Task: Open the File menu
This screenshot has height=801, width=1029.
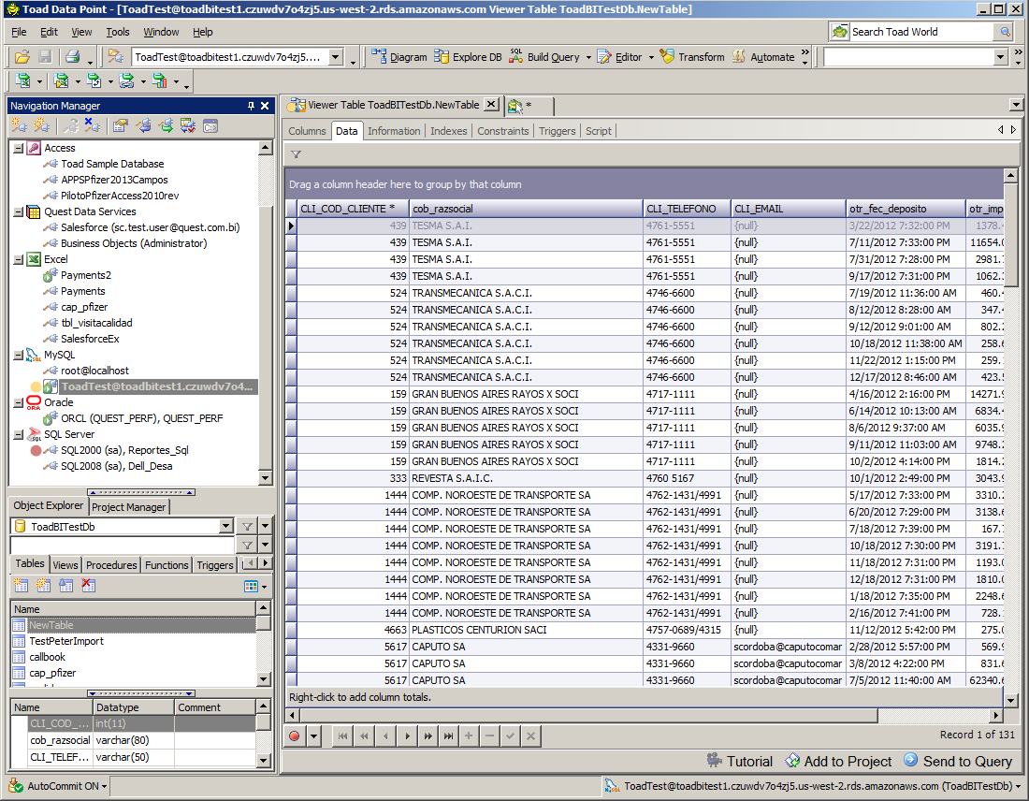Action: click(x=19, y=32)
